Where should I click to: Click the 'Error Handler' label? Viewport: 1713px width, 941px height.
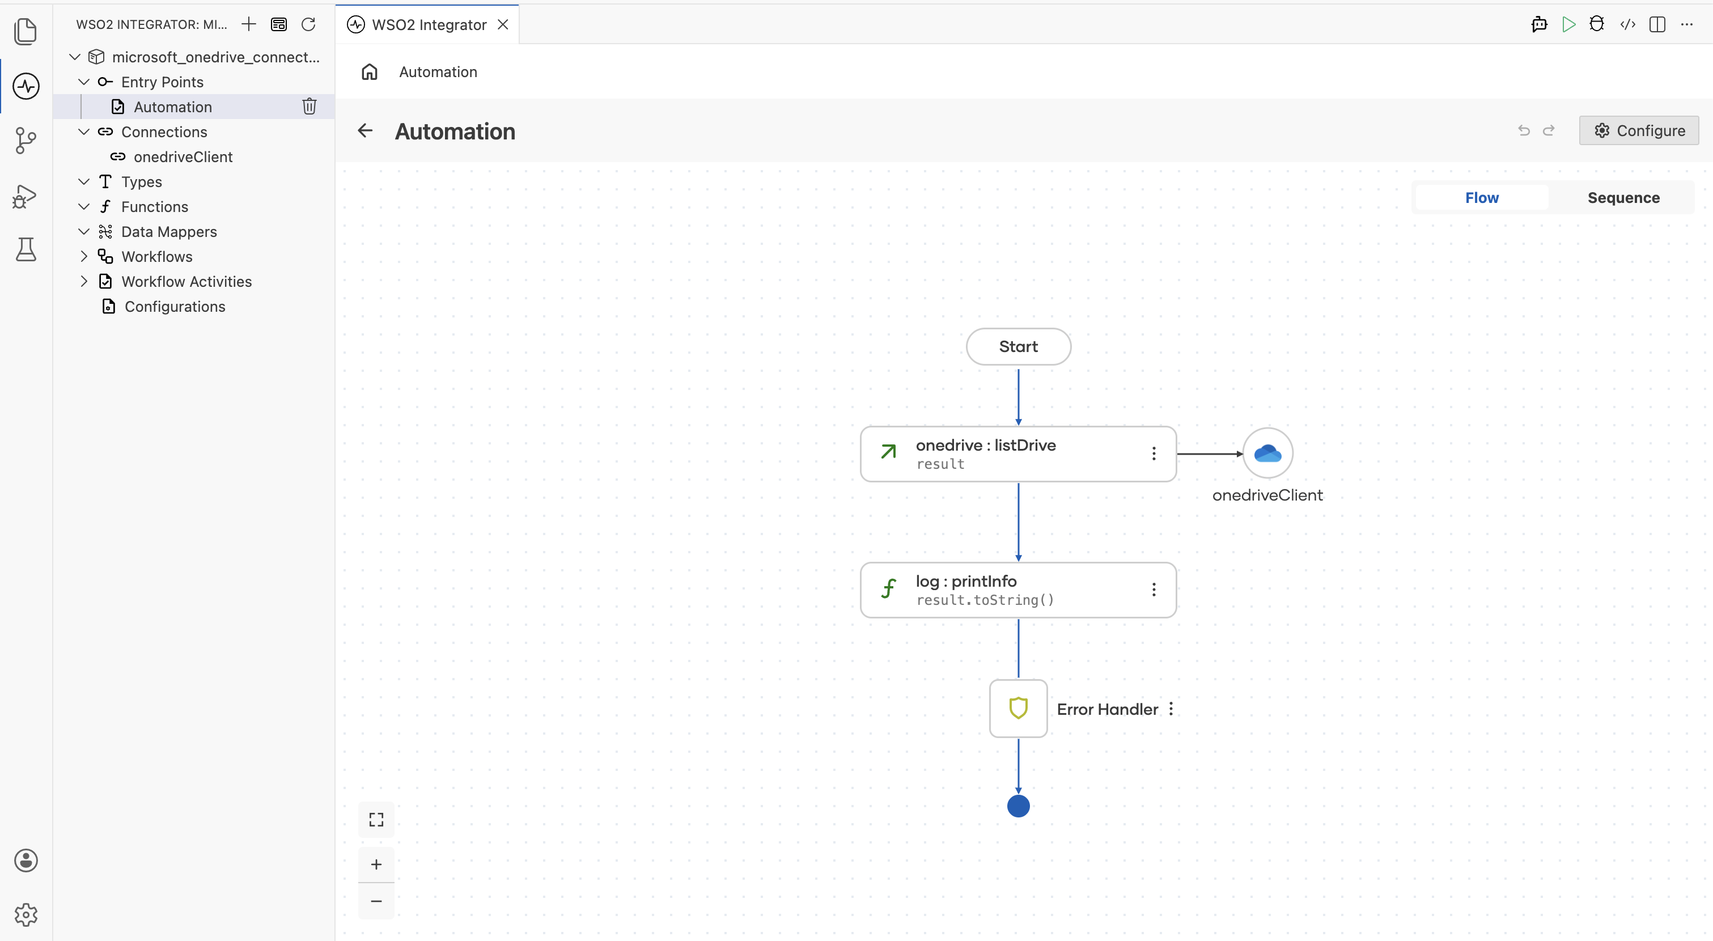1107,710
